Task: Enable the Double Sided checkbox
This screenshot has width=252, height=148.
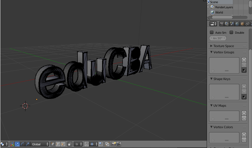Action: coord(231,32)
